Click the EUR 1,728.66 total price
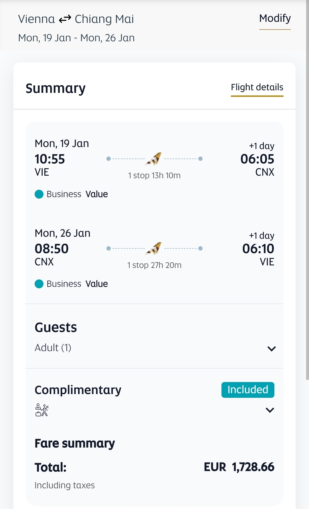The width and height of the screenshot is (309, 509). click(239, 467)
